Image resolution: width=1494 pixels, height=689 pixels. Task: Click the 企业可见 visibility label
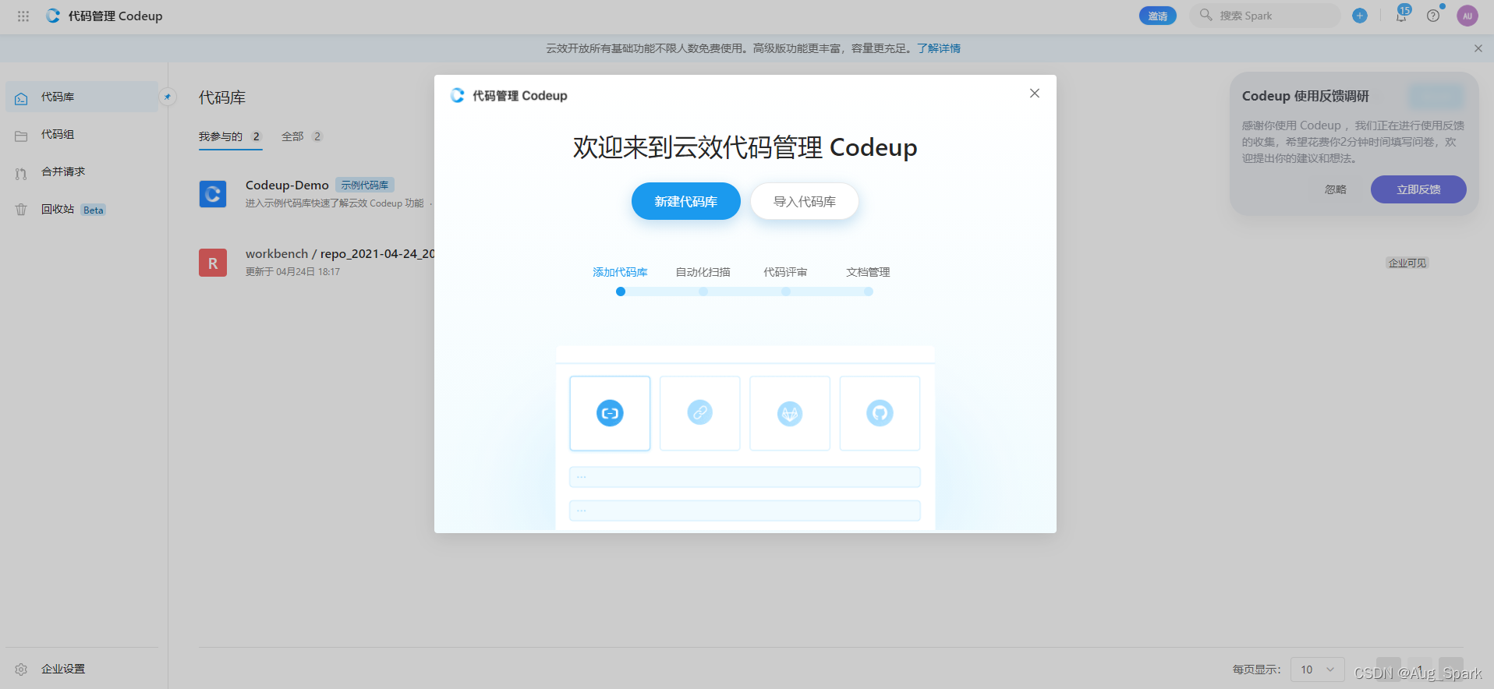(1407, 263)
